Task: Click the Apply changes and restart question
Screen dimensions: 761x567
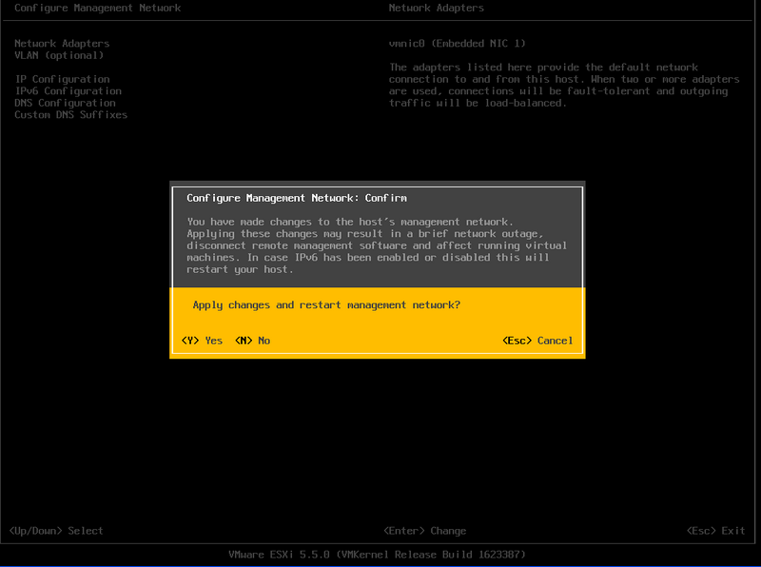Action: pos(326,304)
